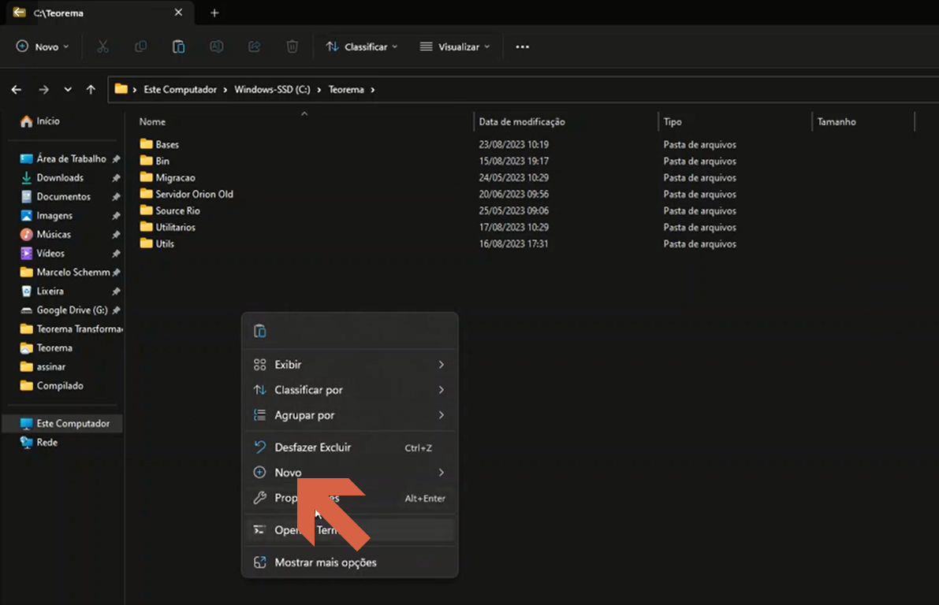939x605 pixels.
Task: Close the C:\Teorema tab
Action: 178,13
